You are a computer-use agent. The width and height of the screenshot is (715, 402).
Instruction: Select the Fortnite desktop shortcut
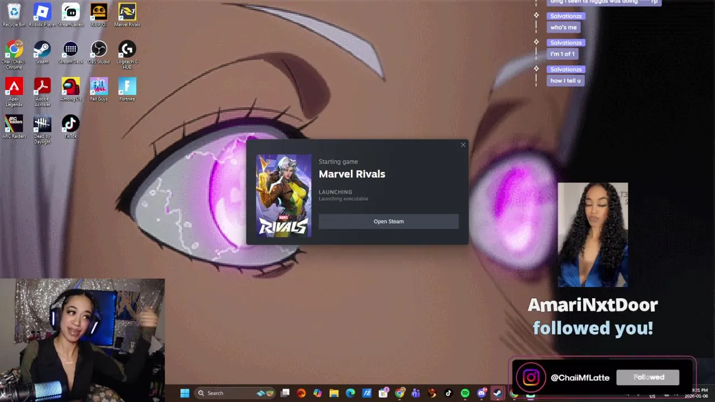point(127,89)
